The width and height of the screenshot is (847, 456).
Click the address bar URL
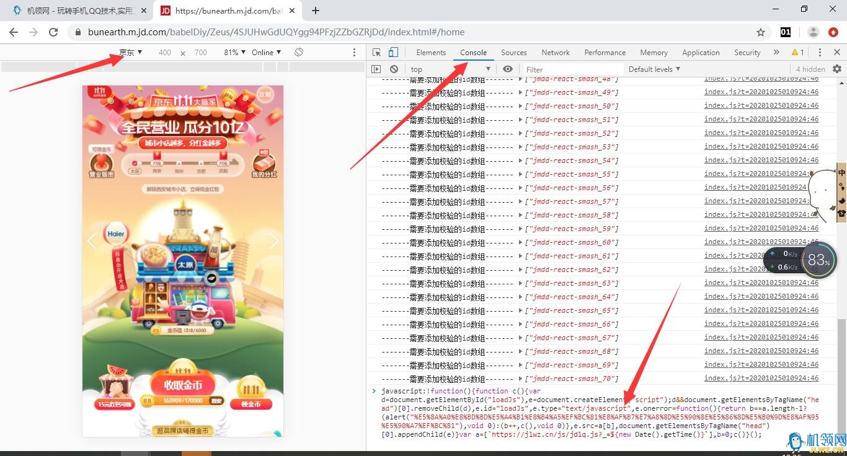(276, 32)
